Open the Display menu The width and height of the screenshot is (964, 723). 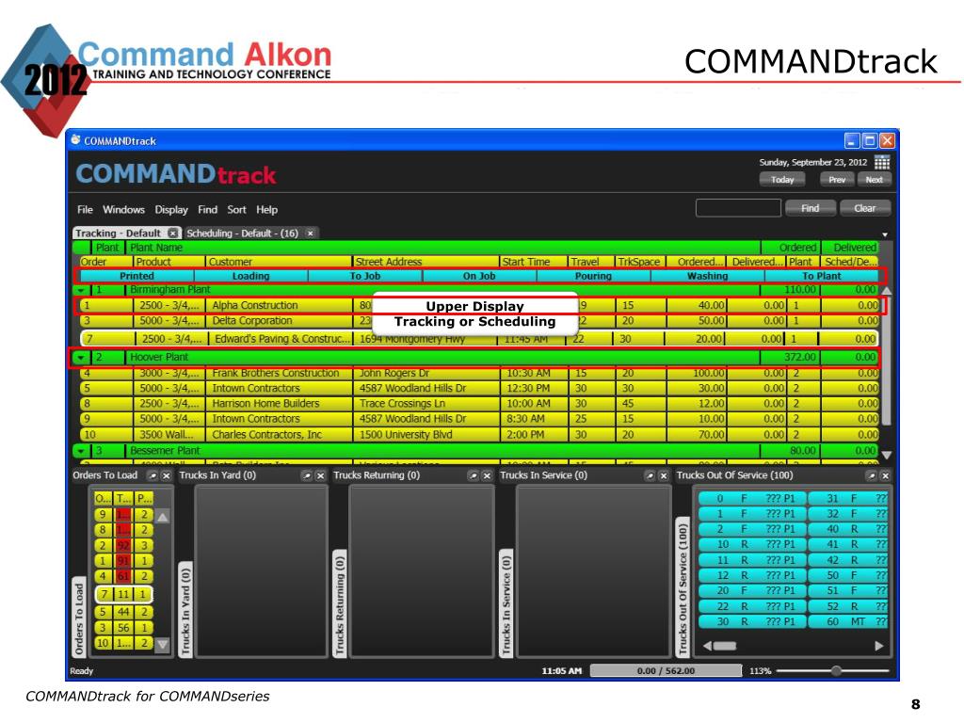pos(171,210)
